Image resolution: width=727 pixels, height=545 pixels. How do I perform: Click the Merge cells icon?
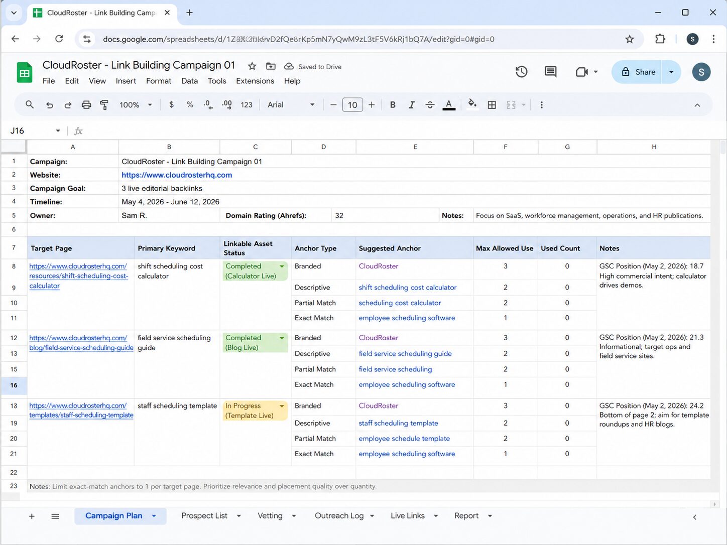pos(511,105)
